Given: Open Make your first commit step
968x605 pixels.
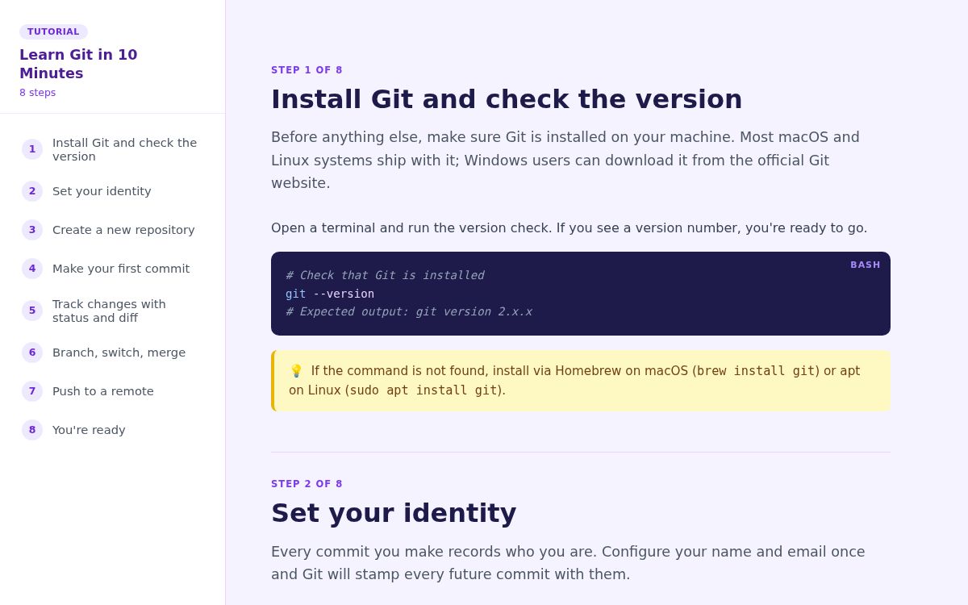Looking at the screenshot, I should tap(113, 269).
